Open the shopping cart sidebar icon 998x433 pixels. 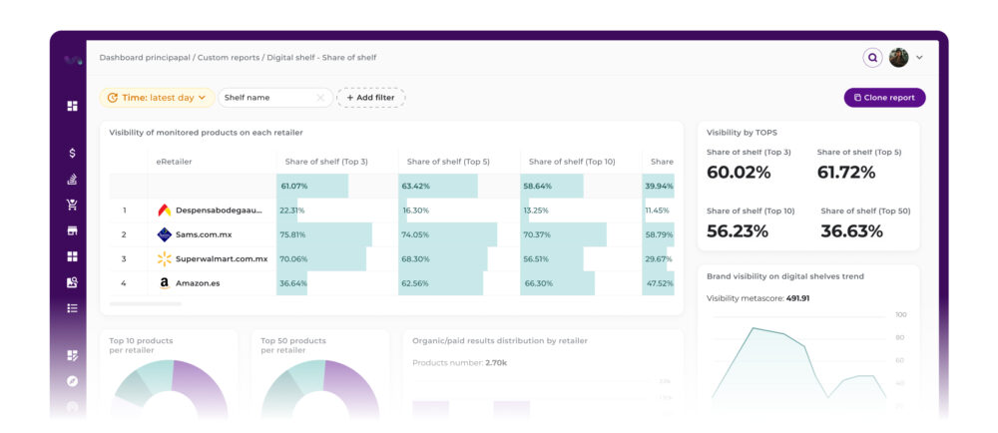pyautogui.click(x=72, y=205)
